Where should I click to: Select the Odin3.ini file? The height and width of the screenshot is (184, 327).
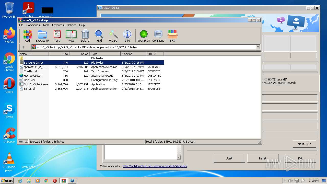[91, 80]
